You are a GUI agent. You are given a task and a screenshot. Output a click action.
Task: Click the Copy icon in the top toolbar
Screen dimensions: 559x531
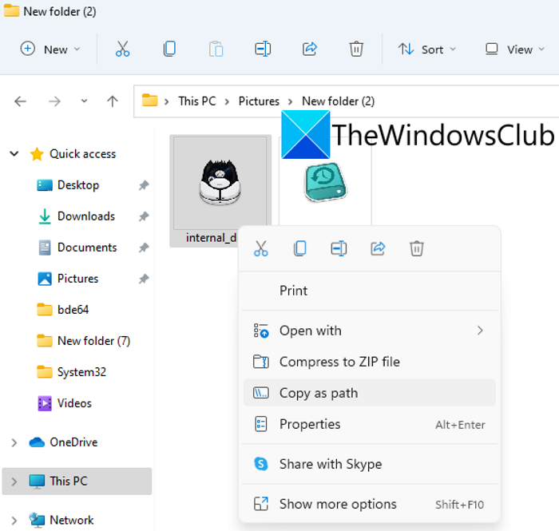coord(169,49)
